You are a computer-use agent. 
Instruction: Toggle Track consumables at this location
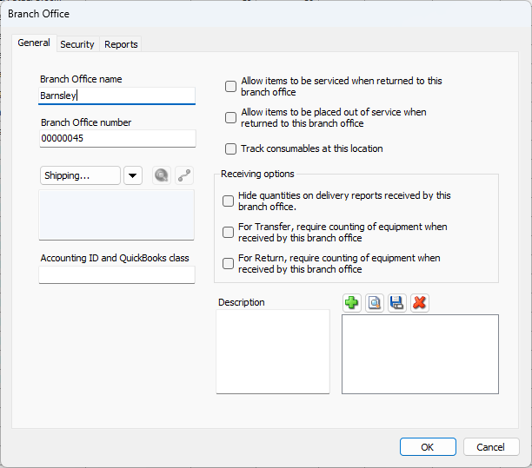point(230,148)
